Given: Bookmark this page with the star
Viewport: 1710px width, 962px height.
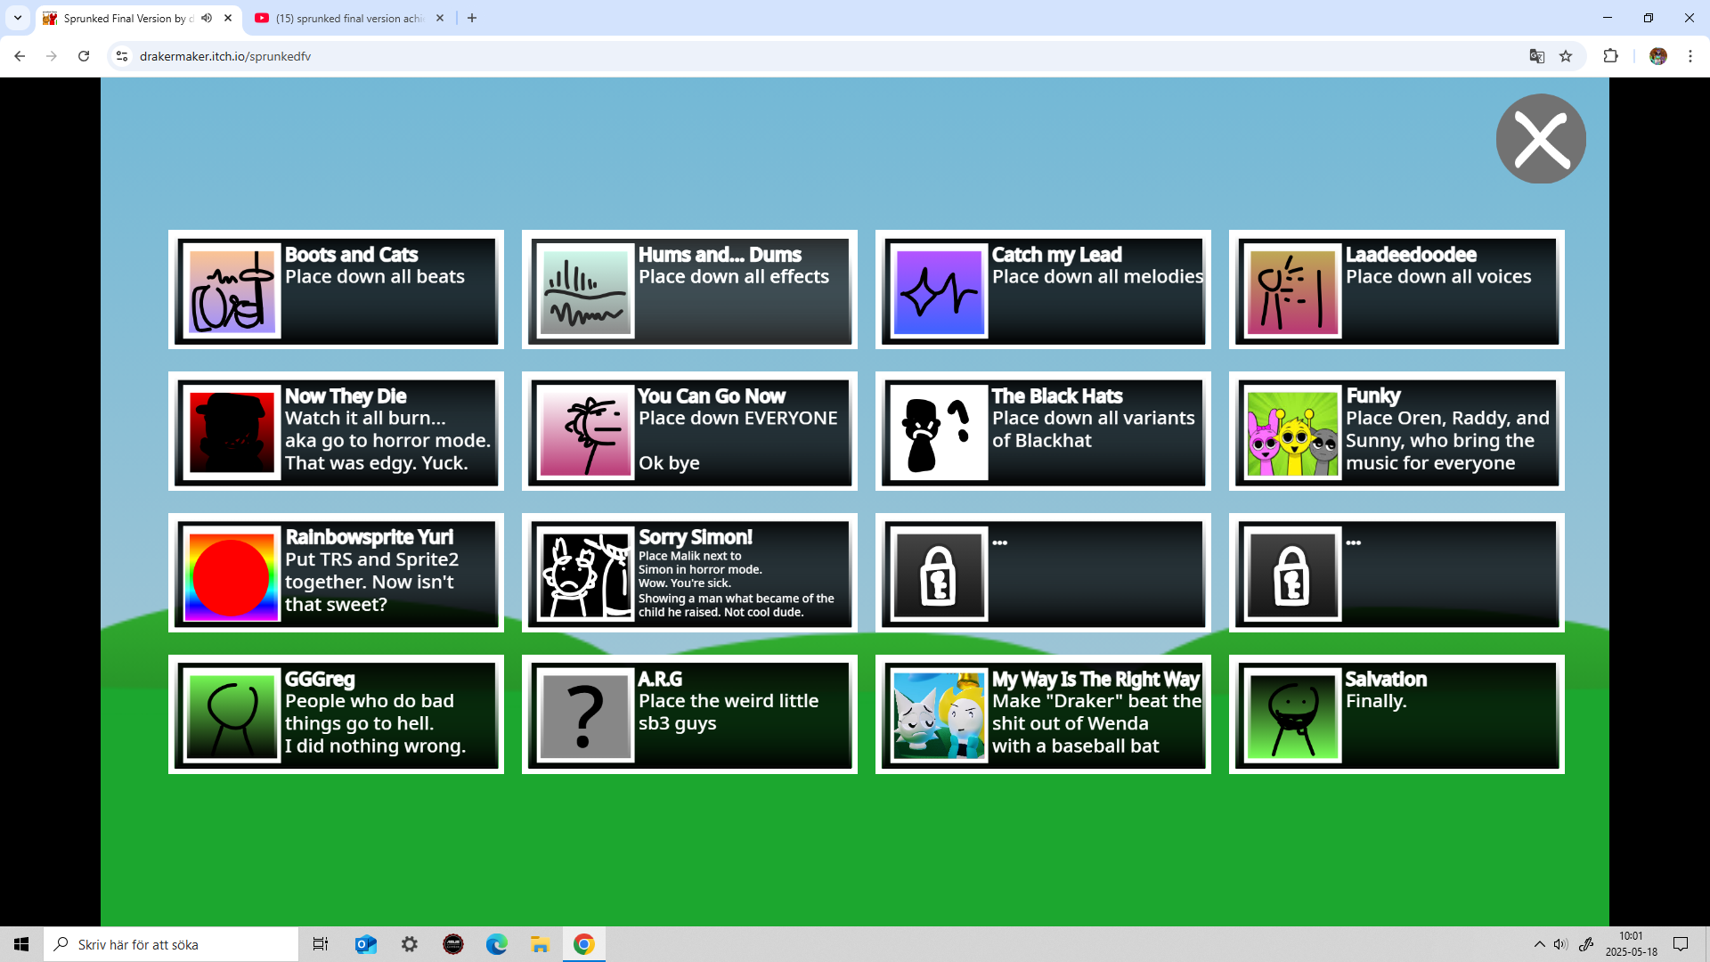Looking at the screenshot, I should [x=1566, y=56].
